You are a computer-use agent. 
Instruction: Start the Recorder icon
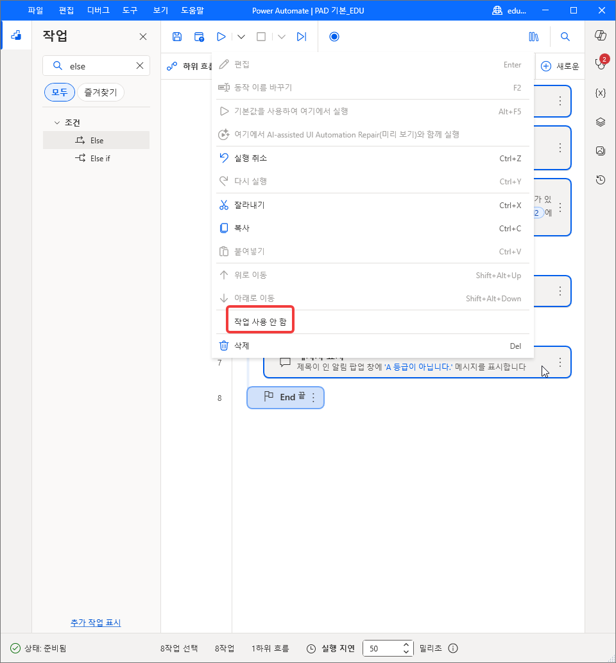click(x=334, y=37)
